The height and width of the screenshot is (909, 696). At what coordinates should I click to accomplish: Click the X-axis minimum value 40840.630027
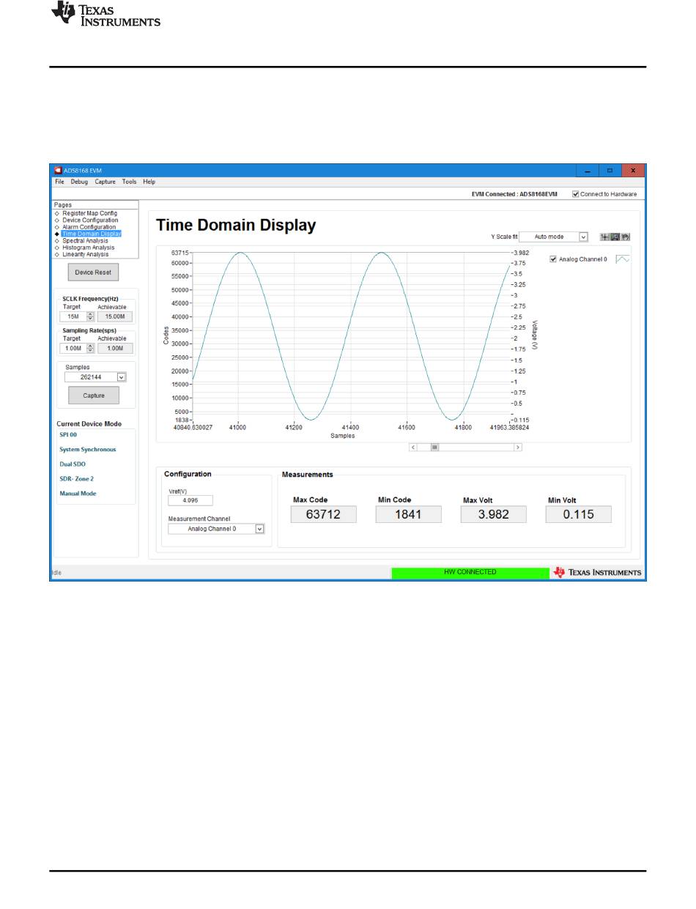point(192,427)
